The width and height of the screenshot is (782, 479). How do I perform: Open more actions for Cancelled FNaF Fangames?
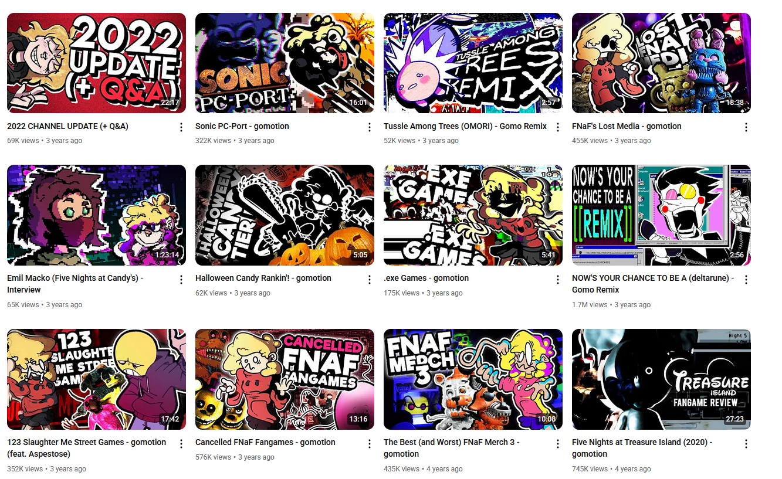pyautogui.click(x=370, y=444)
